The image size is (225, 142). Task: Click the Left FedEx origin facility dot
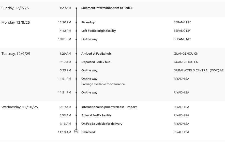(76, 31)
